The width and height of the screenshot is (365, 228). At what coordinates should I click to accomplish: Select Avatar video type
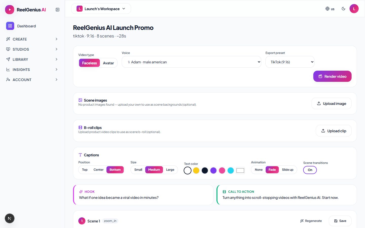(x=108, y=63)
